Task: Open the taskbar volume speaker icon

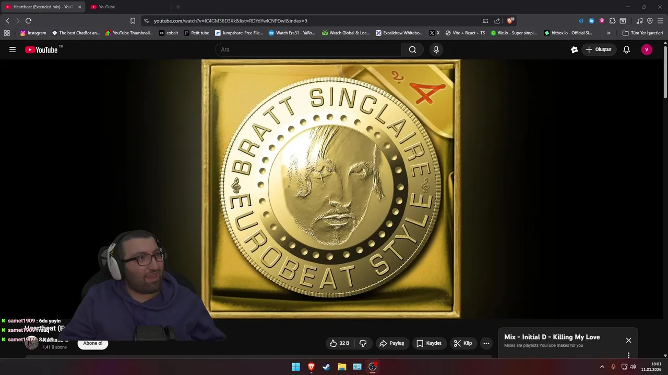Action: (633, 367)
